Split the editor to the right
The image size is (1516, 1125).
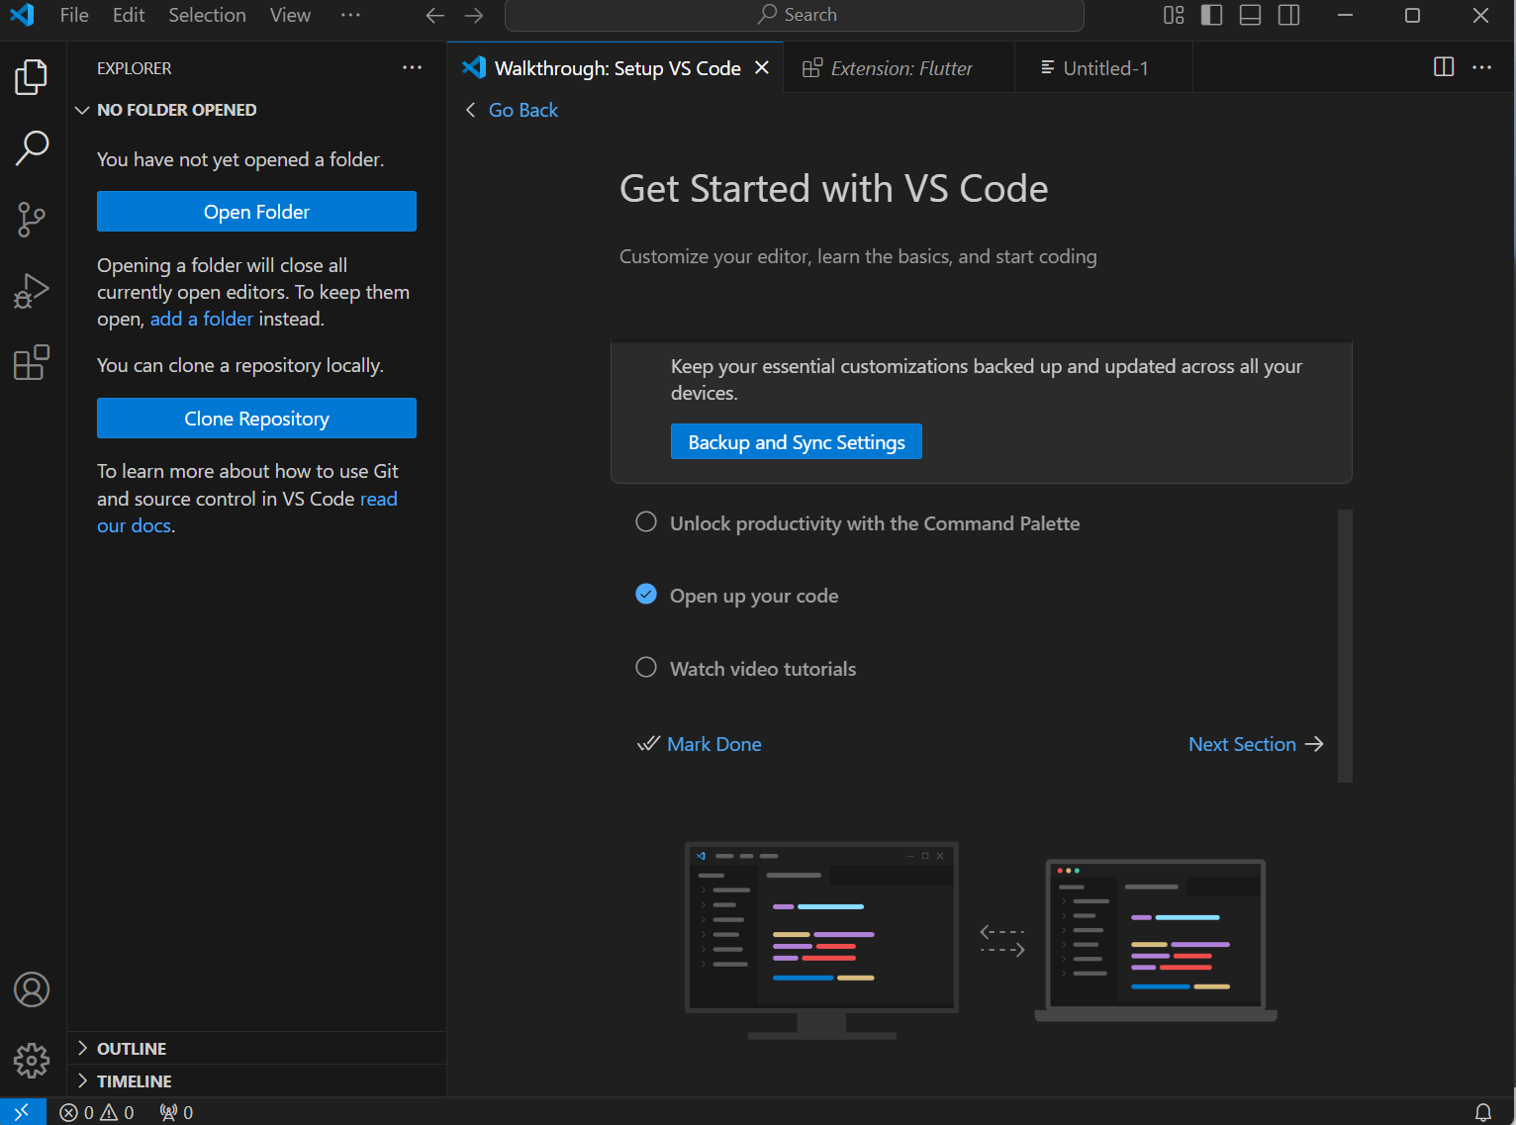coord(1444,67)
